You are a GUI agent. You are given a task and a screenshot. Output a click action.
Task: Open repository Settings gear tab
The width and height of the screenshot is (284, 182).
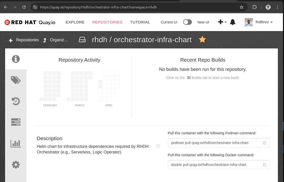(16, 165)
